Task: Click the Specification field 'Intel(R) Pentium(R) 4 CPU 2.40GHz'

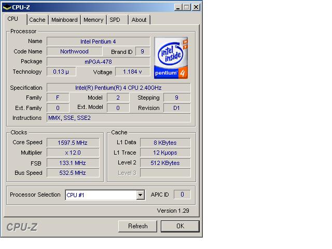Action: [x=119, y=88]
